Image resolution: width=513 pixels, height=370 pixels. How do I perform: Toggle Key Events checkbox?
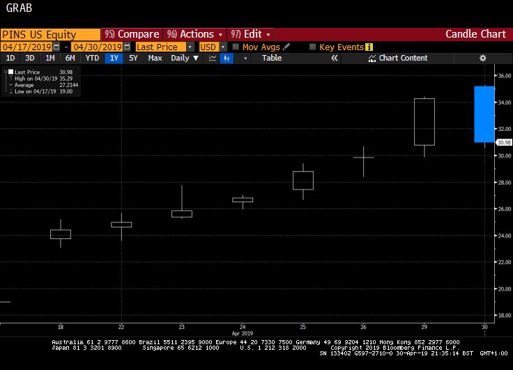click(x=312, y=47)
